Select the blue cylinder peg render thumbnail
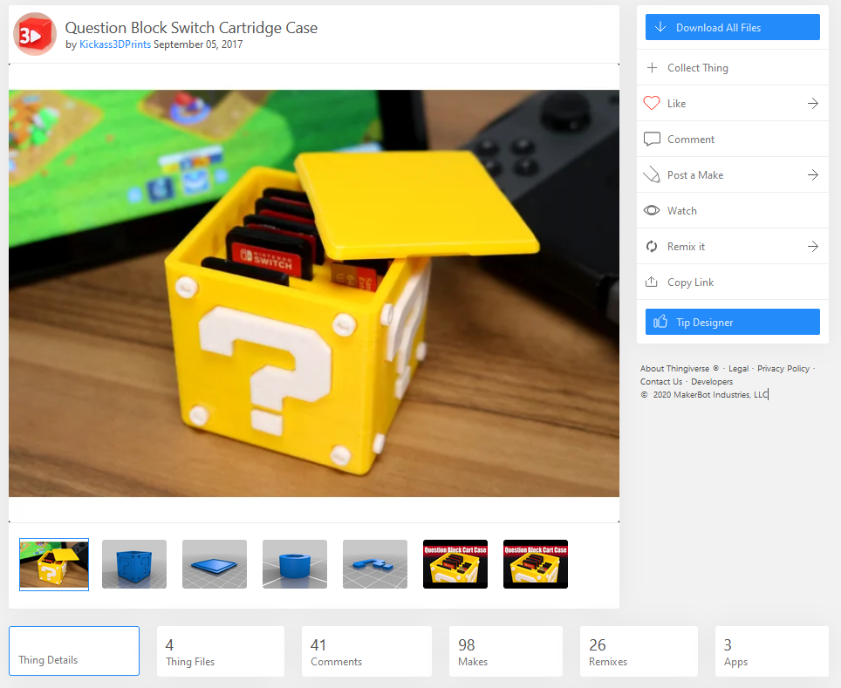Image resolution: width=841 pixels, height=688 pixels. tap(295, 564)
